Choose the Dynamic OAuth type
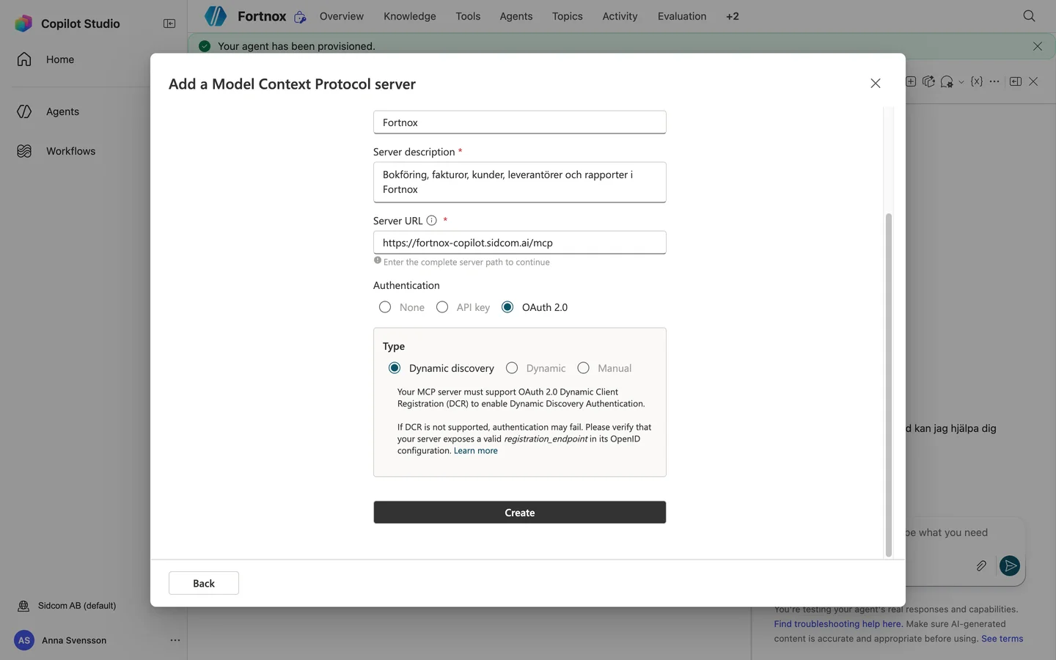1056x660 pixels. (512, 368)
